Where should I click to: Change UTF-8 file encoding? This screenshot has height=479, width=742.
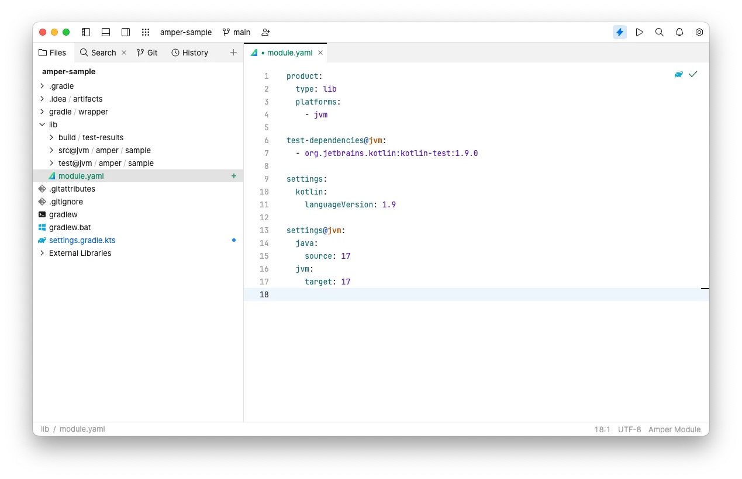pyautogui.click(x=630, y=429)
